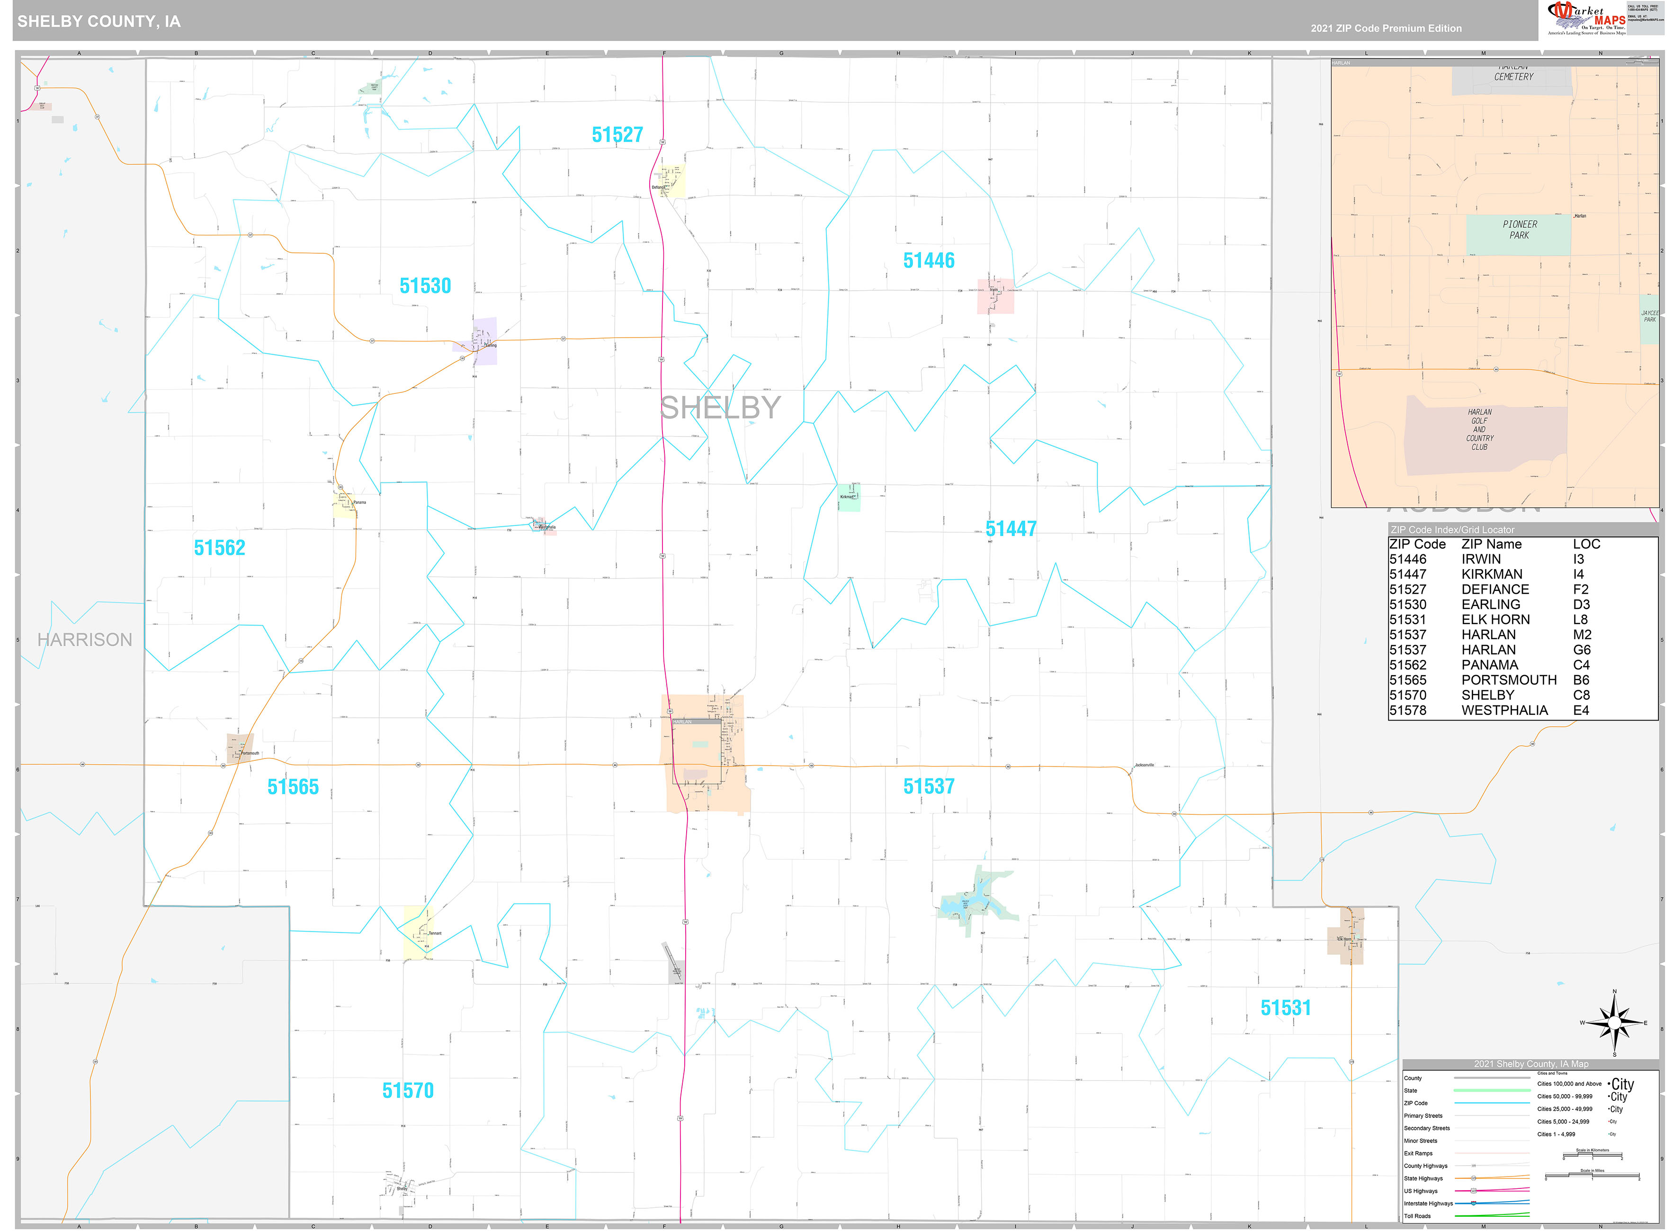The height and width of the screenshot is (1231, 1673).
Task: Select the DEFIANCE row in ZIP index
Action: 1522,589
